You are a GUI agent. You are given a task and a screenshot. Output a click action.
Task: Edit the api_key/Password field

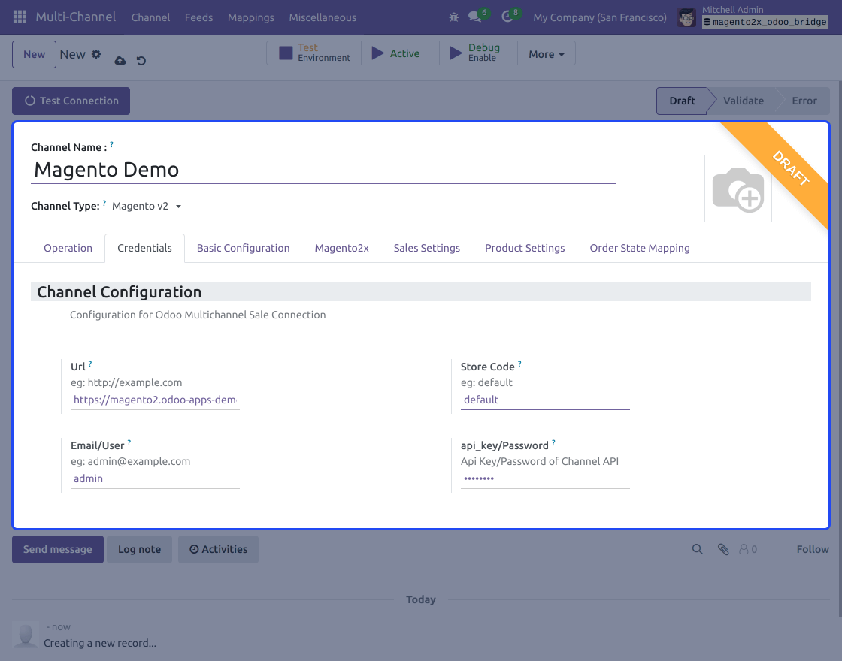click(x=545, y=478)
